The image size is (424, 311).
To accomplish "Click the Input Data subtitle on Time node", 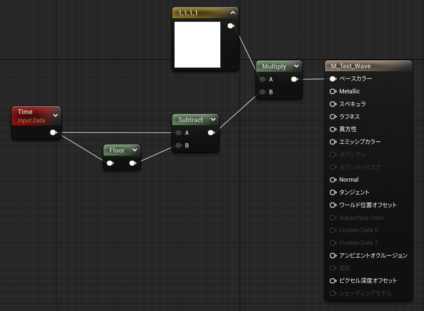I will coord(31,121).
